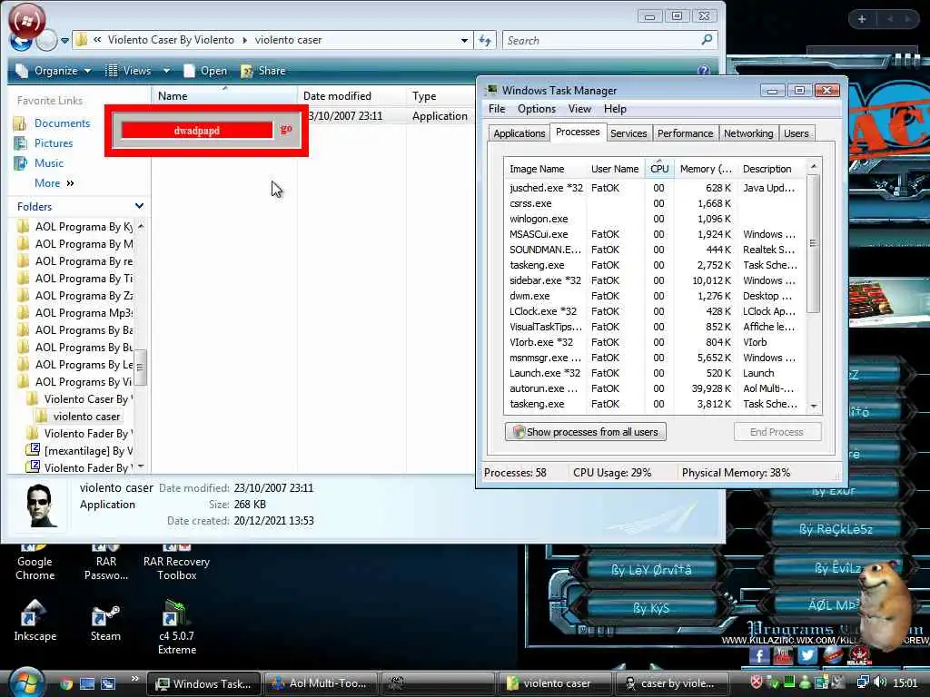Click the 'Aol Multi-Too...' taskbar button
Screen dimensions: 930x697
320,683
